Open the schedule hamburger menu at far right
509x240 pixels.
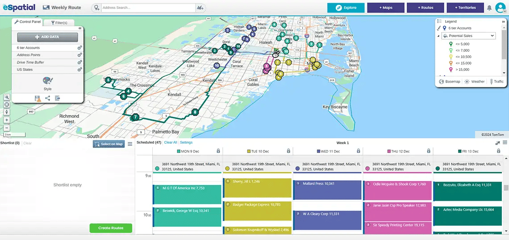point(505,142)
